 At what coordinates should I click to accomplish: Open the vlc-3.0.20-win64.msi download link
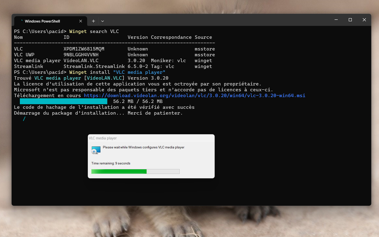click(195, 95)
